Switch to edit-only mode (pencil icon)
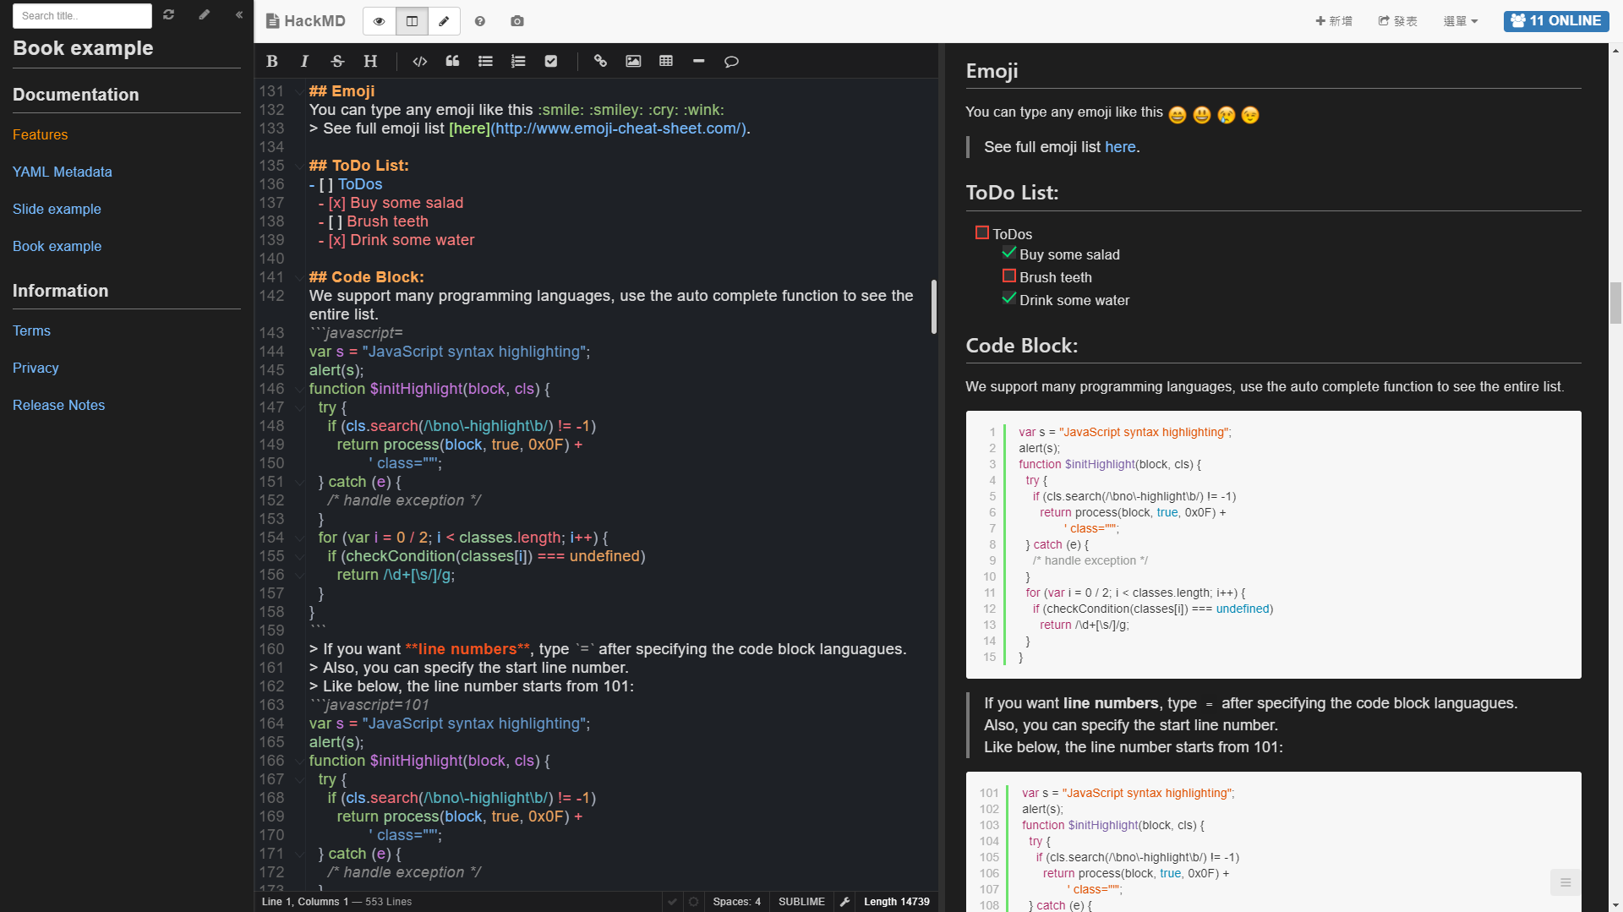The height and width of the screenshot is (912, 1623). tap(444, 21)
